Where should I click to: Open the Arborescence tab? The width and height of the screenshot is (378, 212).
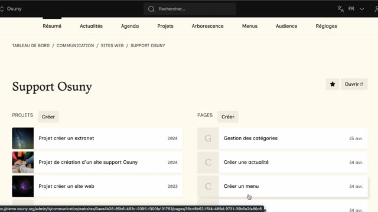[207, 26]
